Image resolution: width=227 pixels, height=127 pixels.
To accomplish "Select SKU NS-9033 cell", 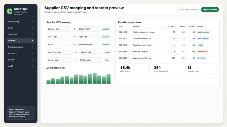I will coord(123,58).
